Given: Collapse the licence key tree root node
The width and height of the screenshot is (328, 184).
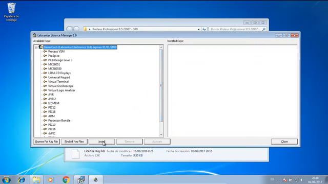Looking at the screenshot, I should (x=36, y=48).
